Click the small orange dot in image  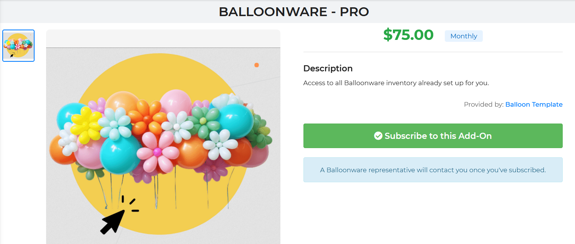(257, 65)
